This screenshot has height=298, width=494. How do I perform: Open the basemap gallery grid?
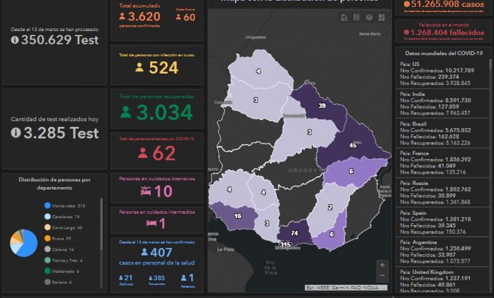tap(382, 18)
